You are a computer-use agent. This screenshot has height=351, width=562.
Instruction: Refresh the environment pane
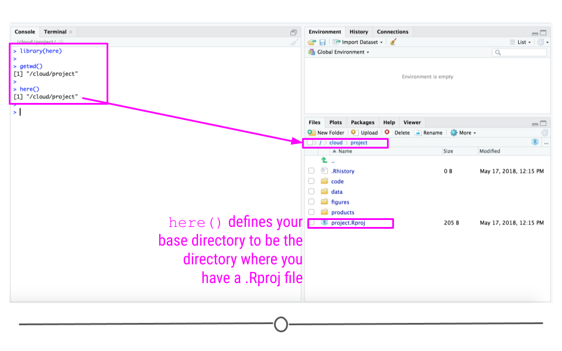(540, 42)
